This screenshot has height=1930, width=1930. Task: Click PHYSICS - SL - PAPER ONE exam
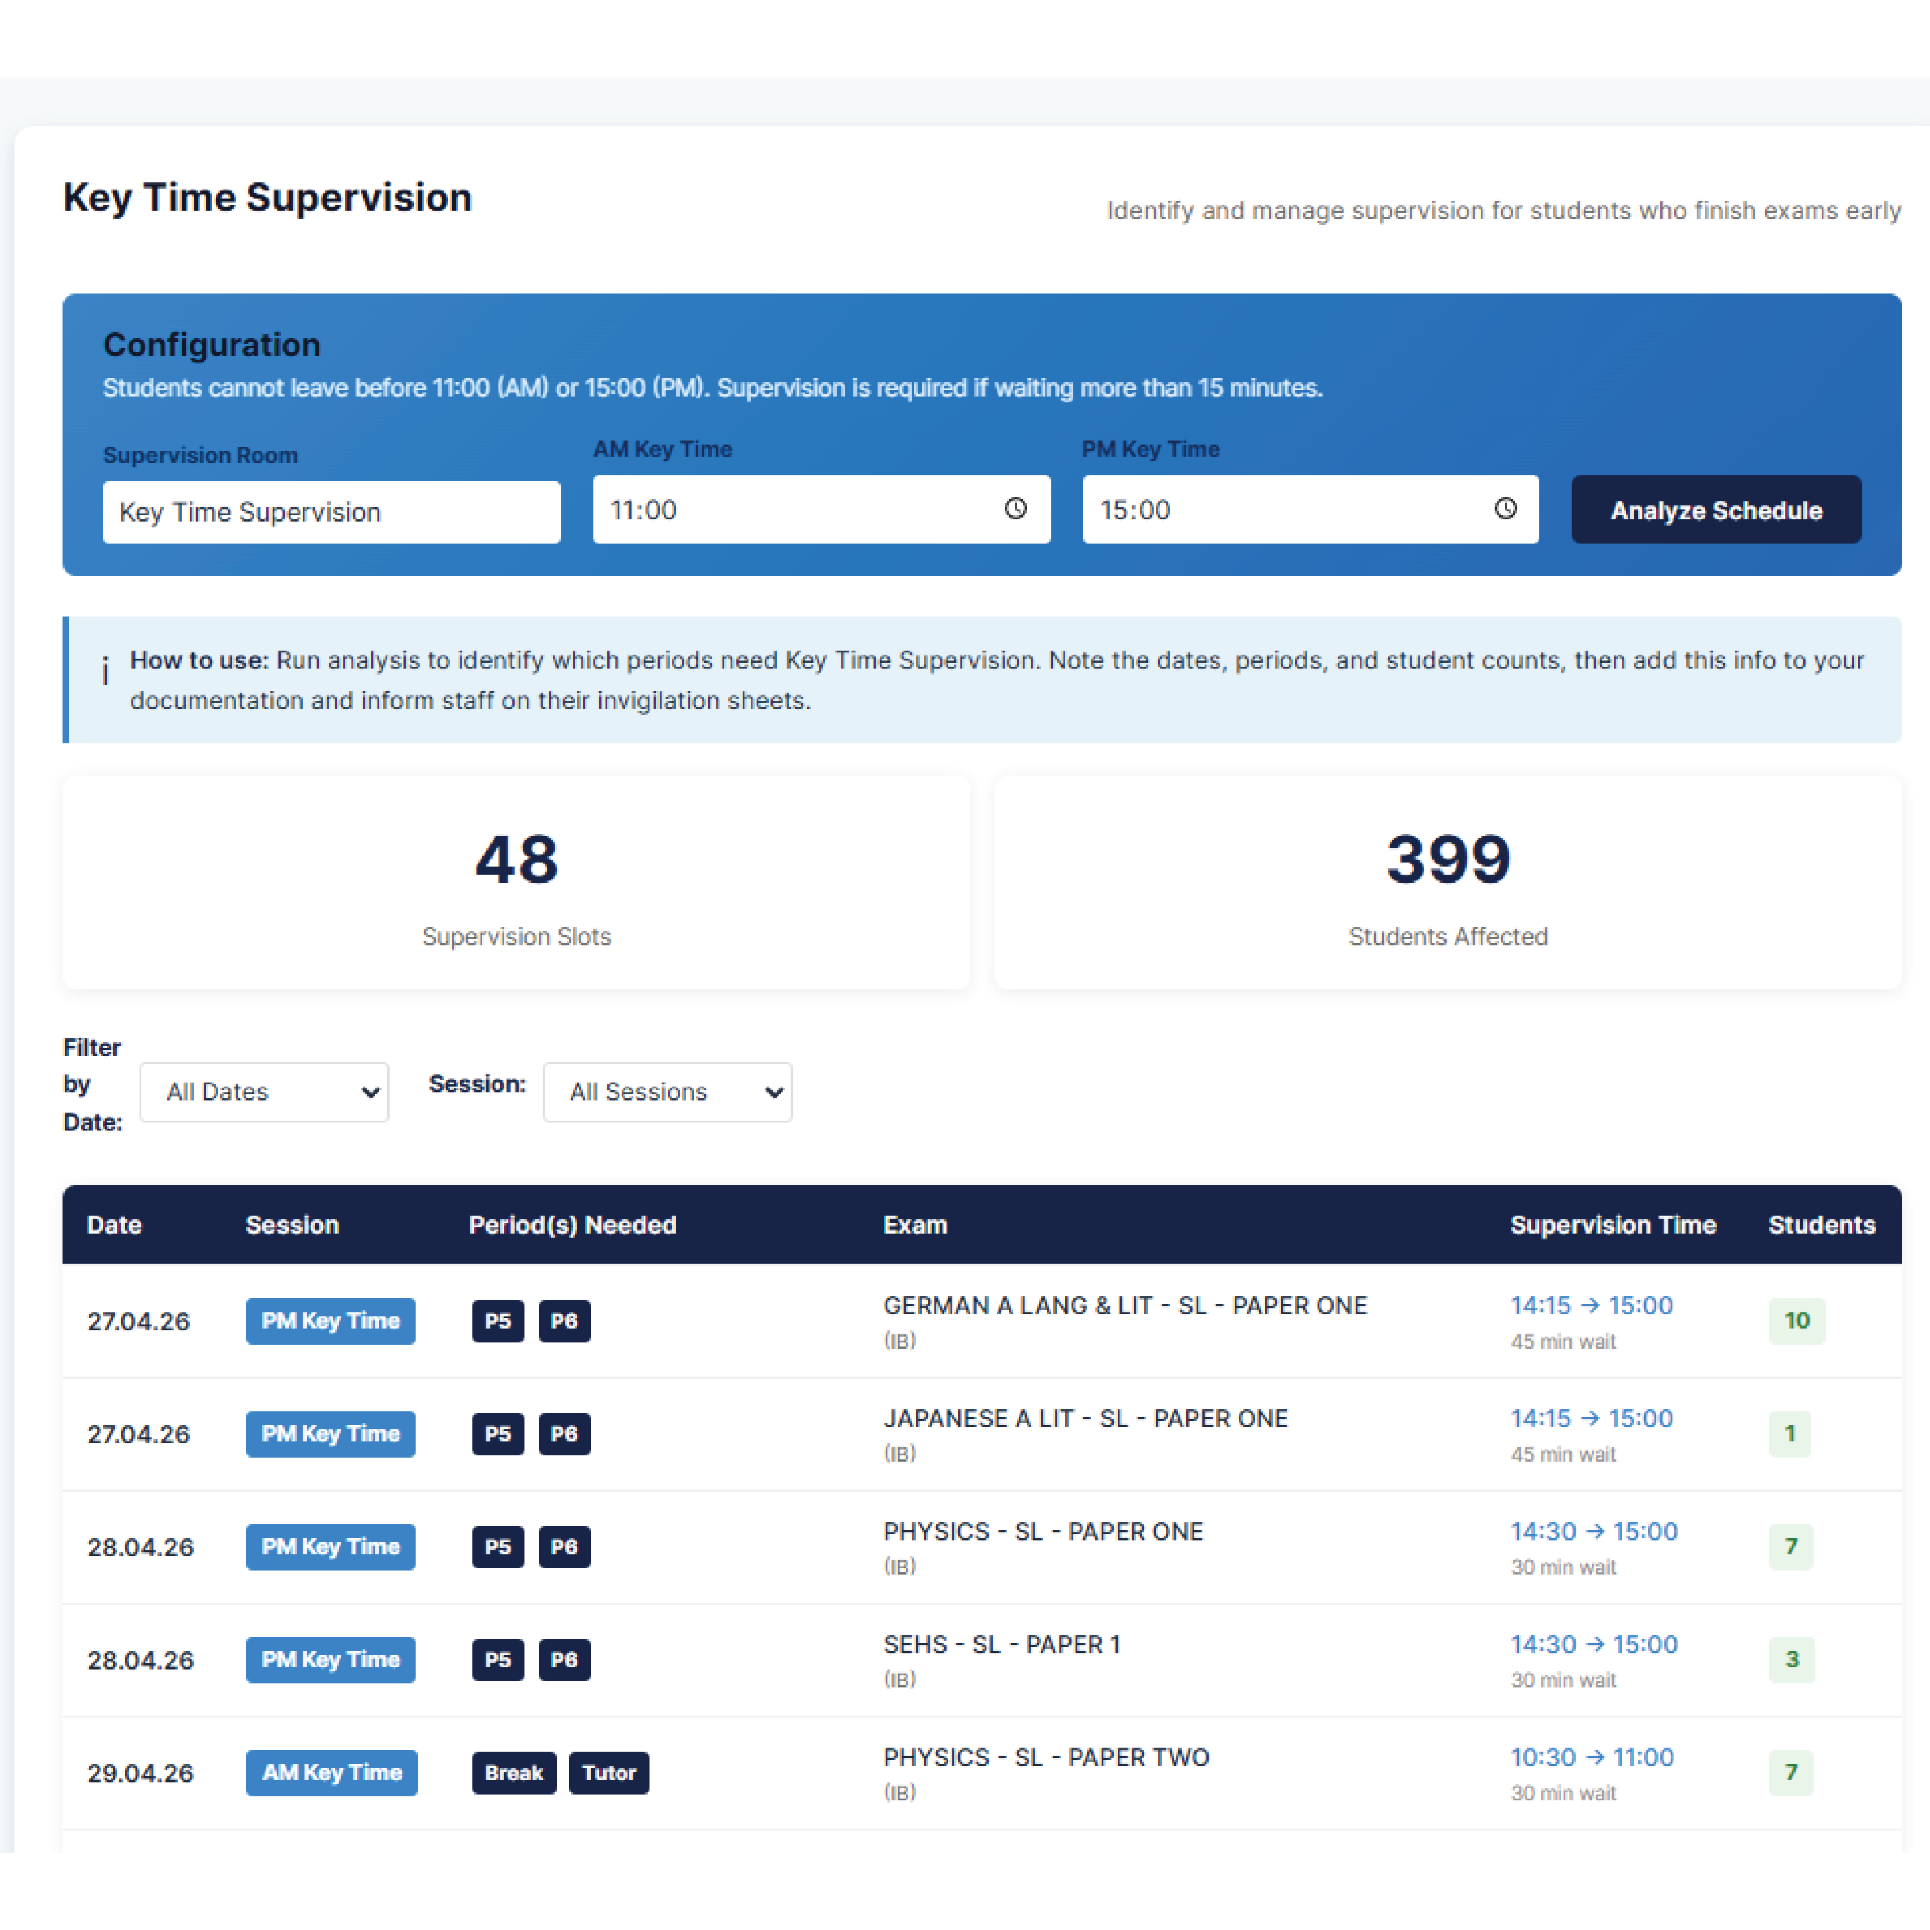[1043, 1531]
